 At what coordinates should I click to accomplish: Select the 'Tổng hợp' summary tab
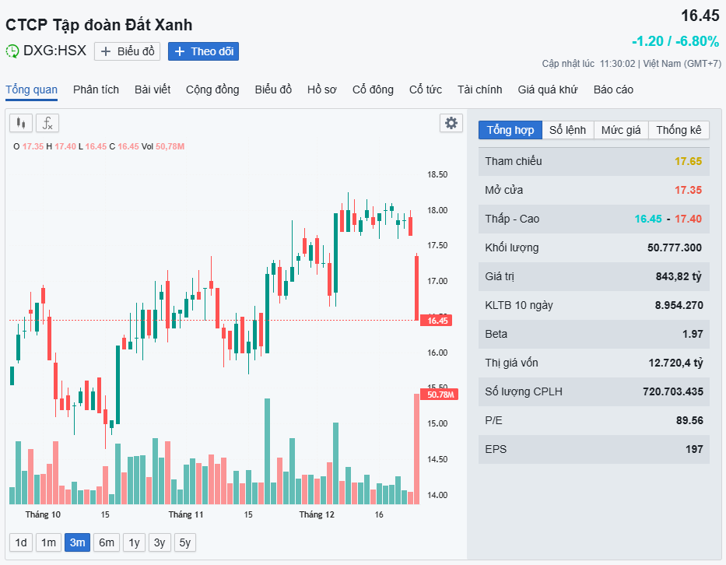[x=510, y=130]
